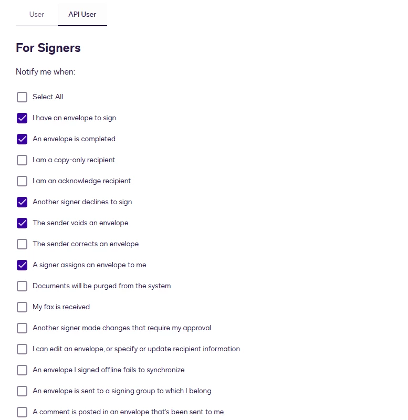Check 'sent to a signing group' option
This screenshot has width=408, height=420.
tap(22, 391)
